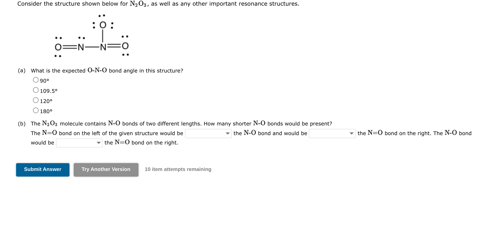Image resolution: width=489 pixels, height=233 pixels.
Task: Click the N-N single bond in the structure
Action: click(x=92, y=47)
